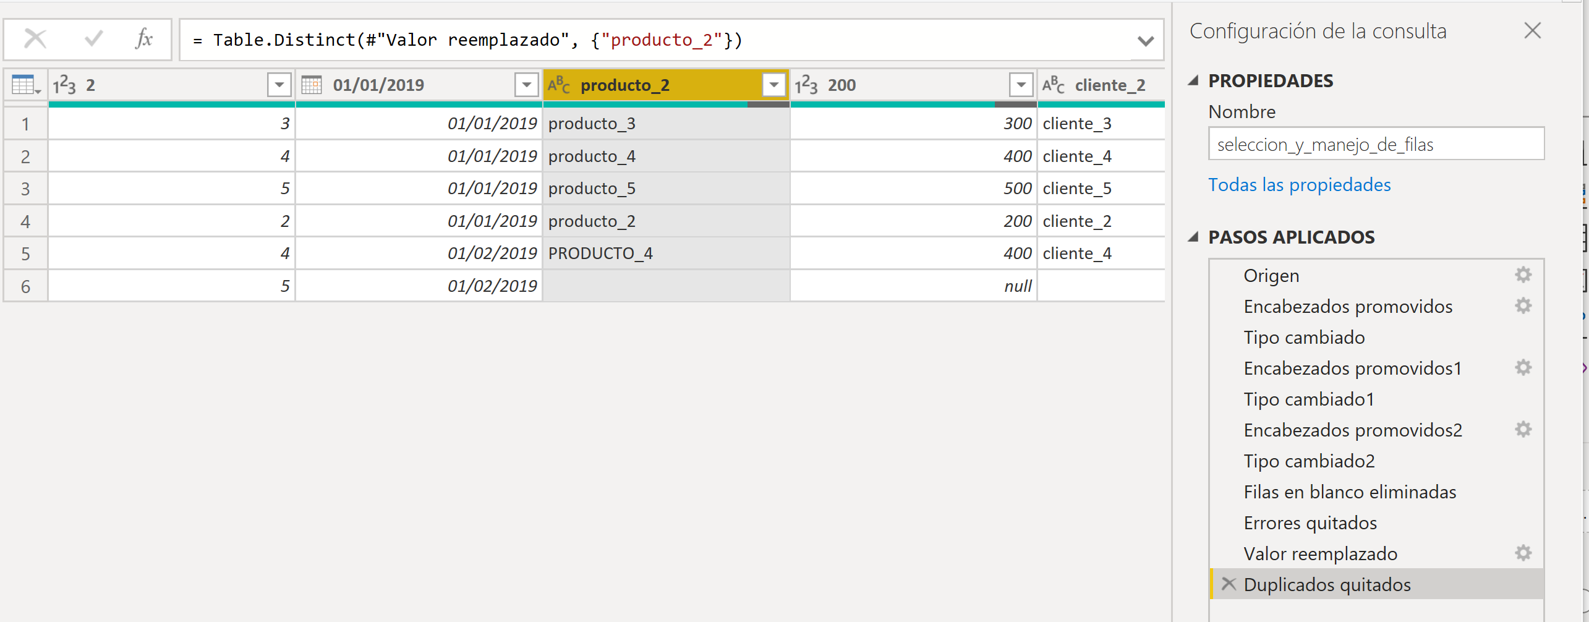Select the Duplicados quitados step
The image size is (1589, 622).
point(1376,584)
